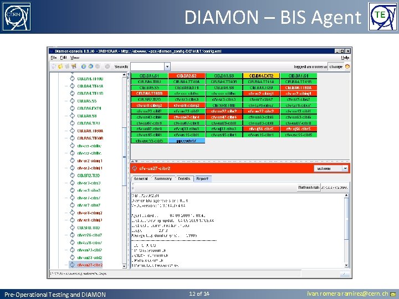The width and height of the screenshot is (399, 299).
Task: Click the 'logged as iromerar' text
Action: click(310, 66)
